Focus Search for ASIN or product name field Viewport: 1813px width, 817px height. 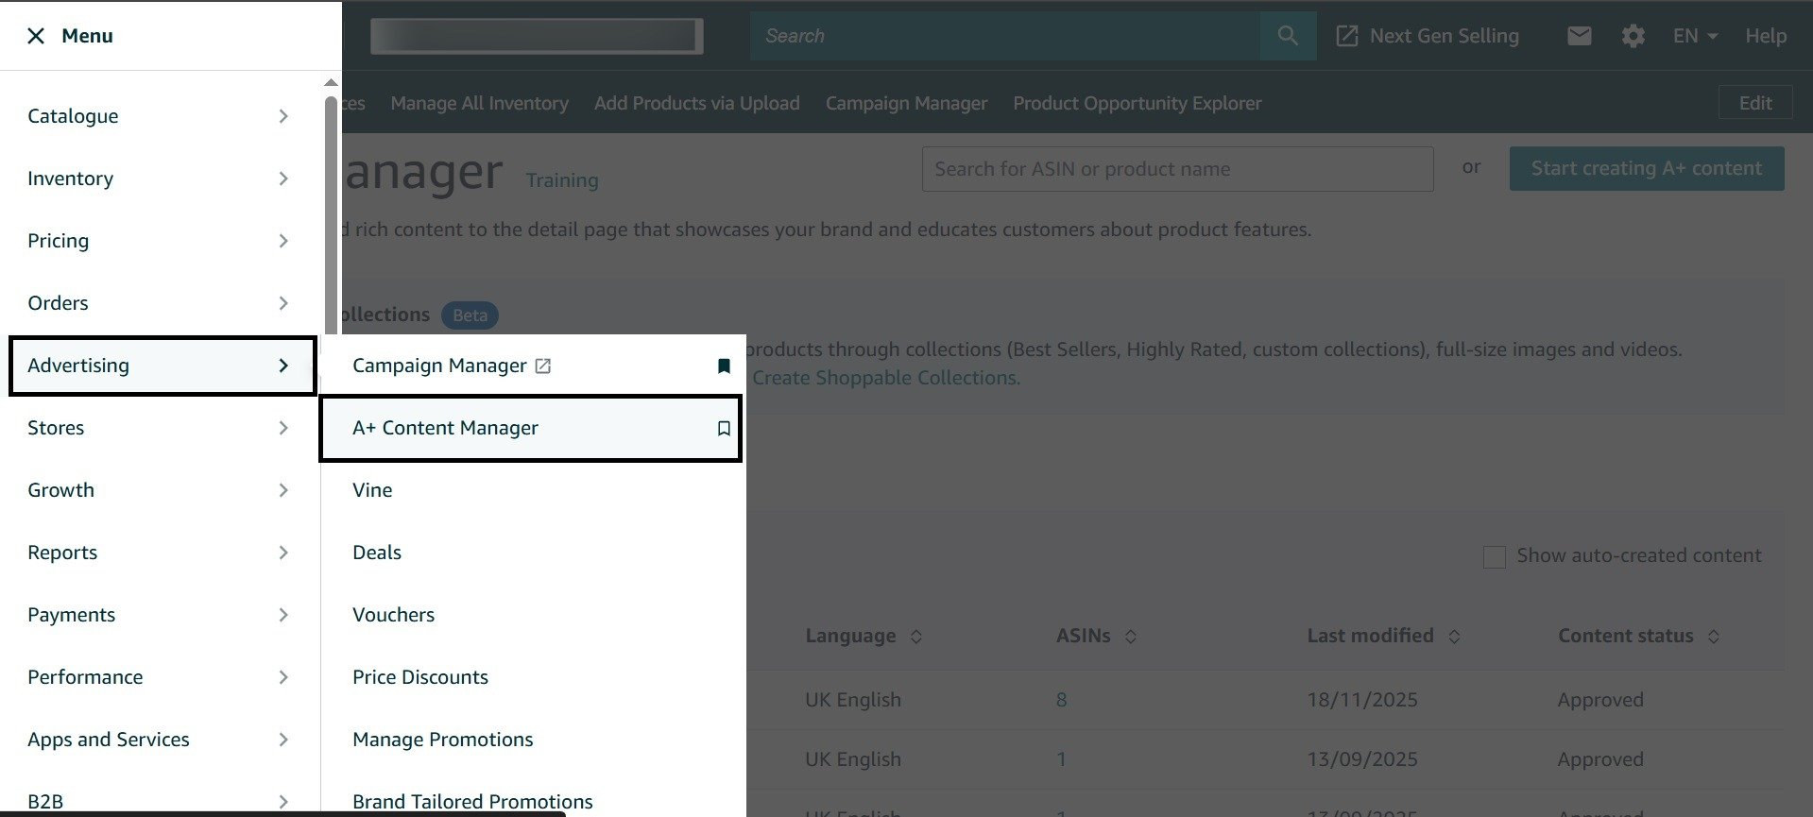coord(1177,169)
